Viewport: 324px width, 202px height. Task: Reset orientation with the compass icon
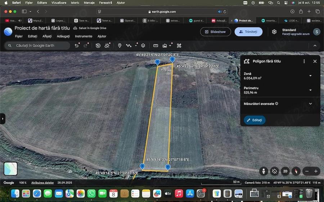(296, 171)
